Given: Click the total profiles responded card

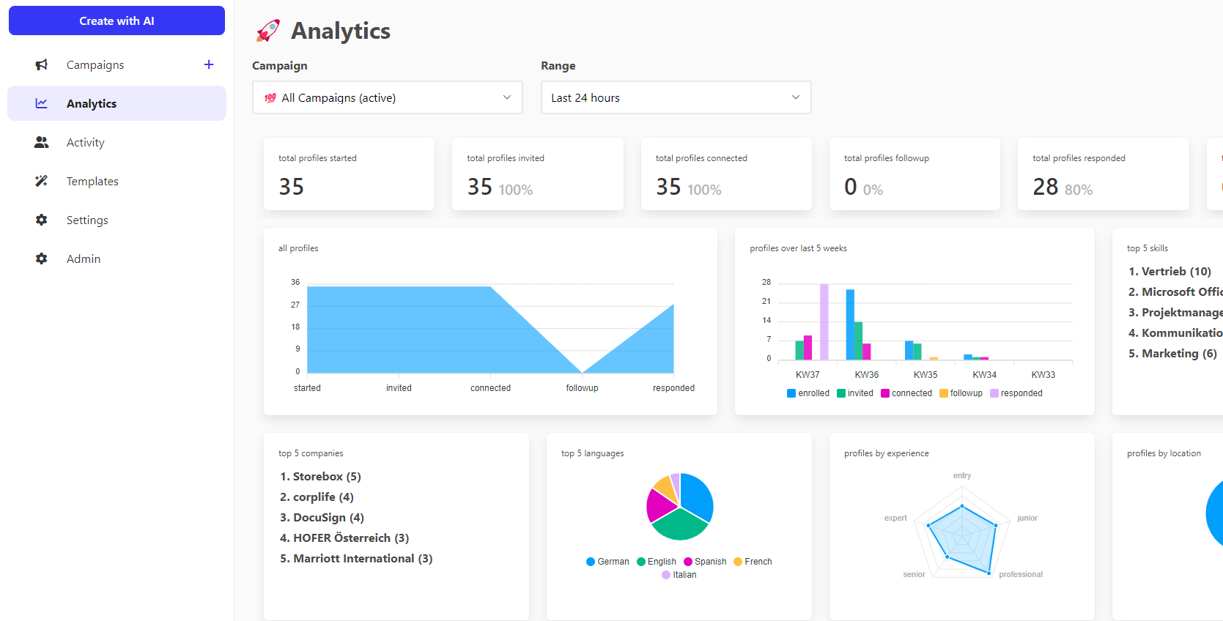Looking at the screenshot, I should tap(1104, 174).
